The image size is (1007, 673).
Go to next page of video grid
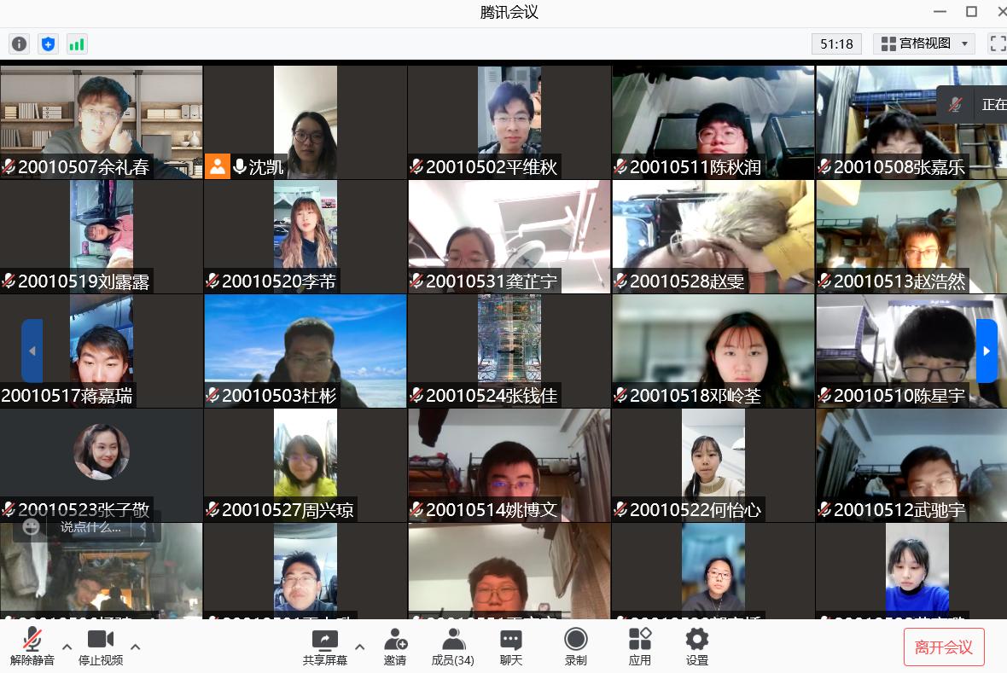987,351
